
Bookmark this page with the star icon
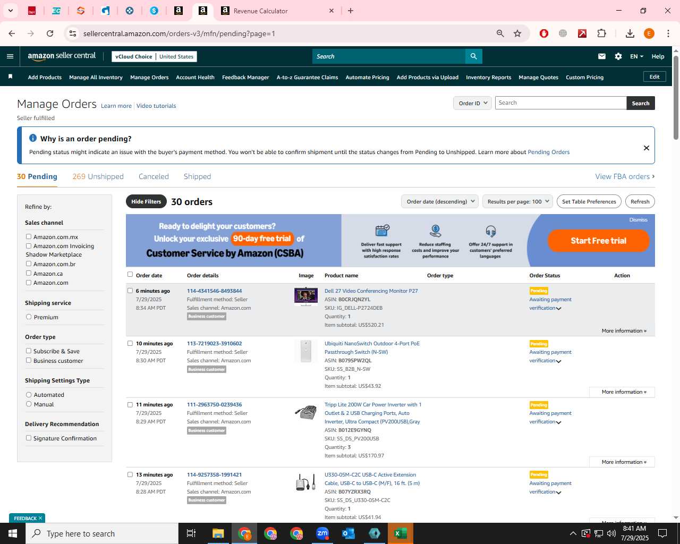click(517, 33)
